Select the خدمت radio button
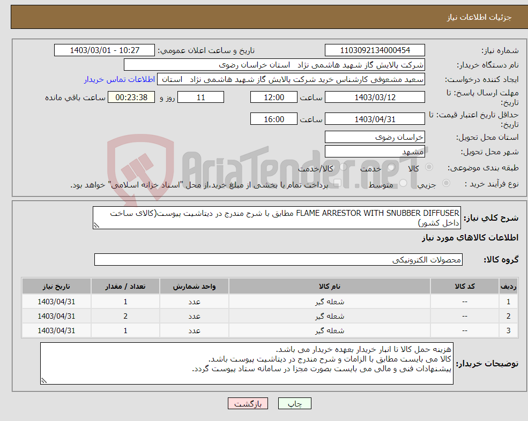528x421 pixels. 391,167
